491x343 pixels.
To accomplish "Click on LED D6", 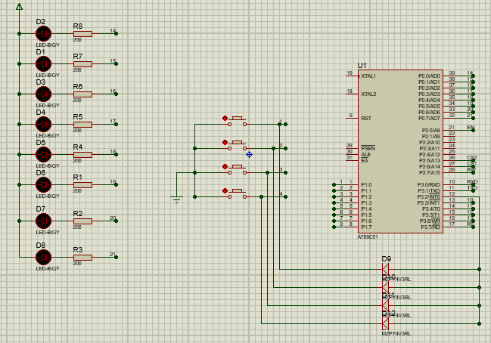I will tap(44, 185).
